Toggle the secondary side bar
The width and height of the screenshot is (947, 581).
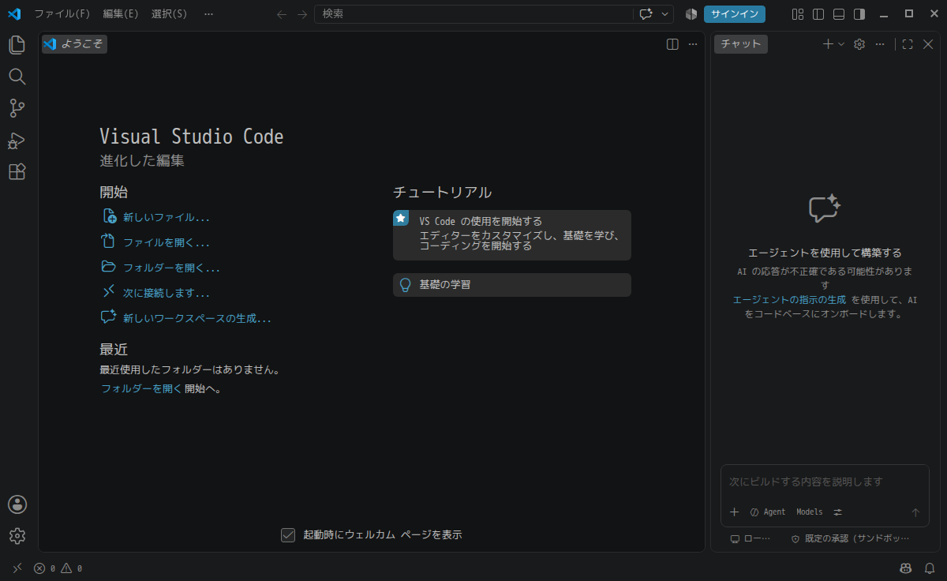(x=859, y=14)
